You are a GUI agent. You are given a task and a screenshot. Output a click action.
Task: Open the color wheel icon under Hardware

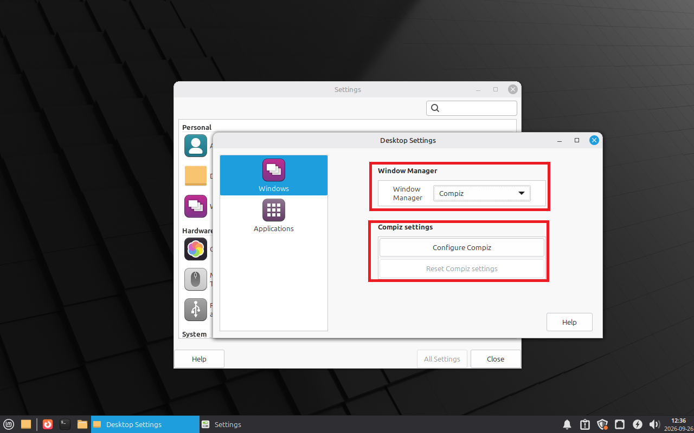[x=196, y=249]
